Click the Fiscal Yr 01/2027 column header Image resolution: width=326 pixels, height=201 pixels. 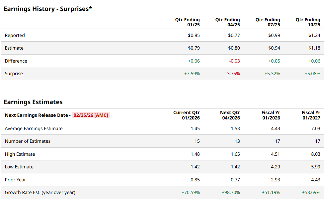311,115
